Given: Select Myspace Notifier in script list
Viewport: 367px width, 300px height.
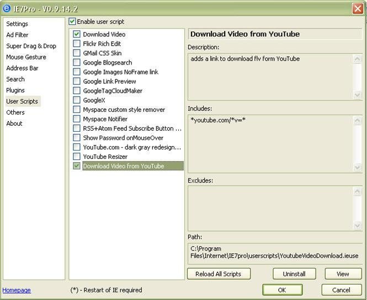Looking at the screenshot, I should click(105, 119).
